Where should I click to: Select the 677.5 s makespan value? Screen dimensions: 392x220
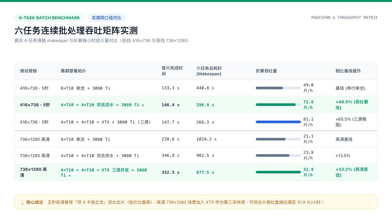pyautogui.click(x=205, y=172)
